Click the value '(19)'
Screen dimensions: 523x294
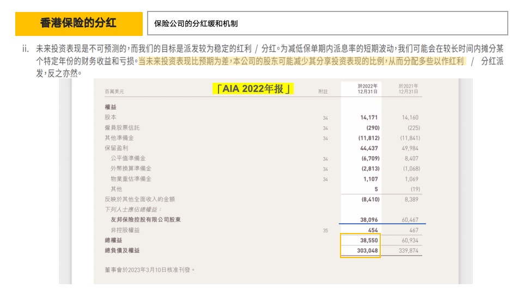415,189
